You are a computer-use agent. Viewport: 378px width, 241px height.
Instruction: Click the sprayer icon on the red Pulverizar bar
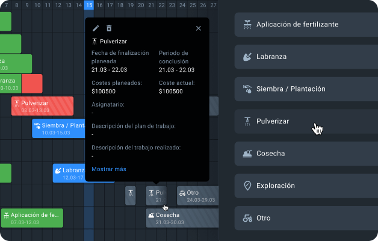(x=17, y=104)
